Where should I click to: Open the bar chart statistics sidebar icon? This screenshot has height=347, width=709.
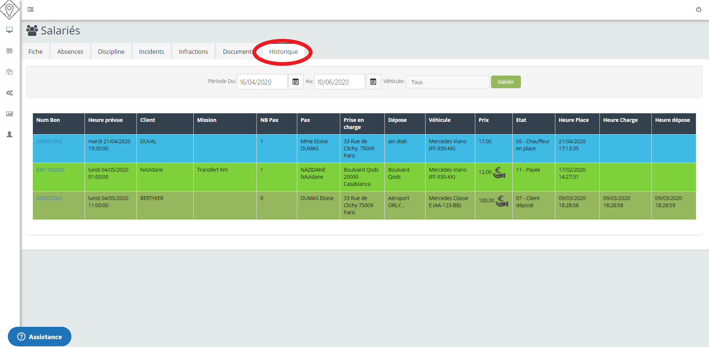[x=10, y=114]
